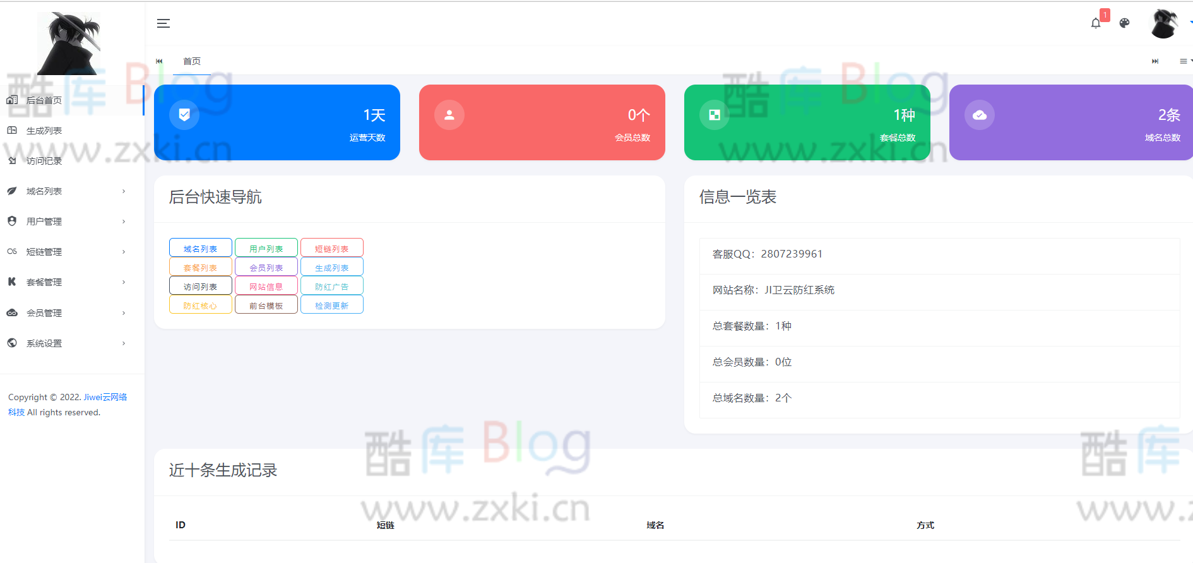
Task: Click the 网站信息 quick nav button
Action: click(266, 286)
